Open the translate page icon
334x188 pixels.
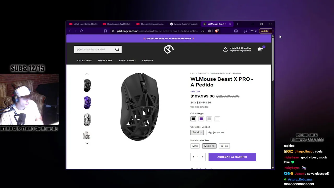pos(203,31)
